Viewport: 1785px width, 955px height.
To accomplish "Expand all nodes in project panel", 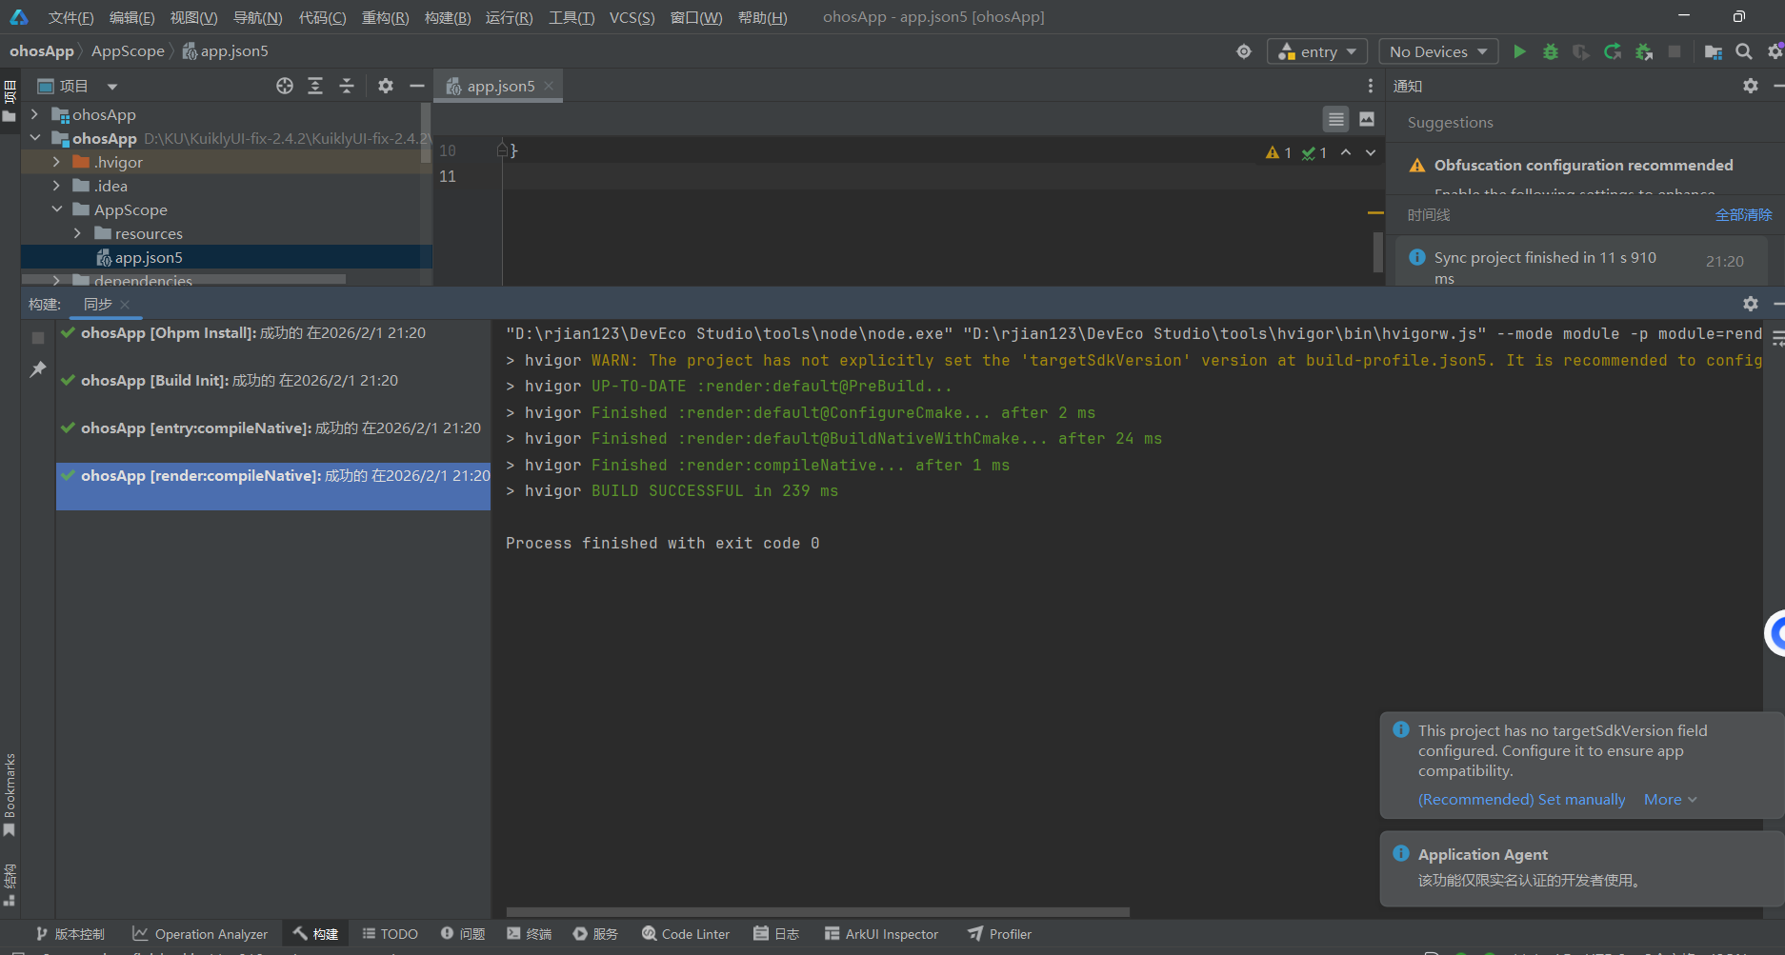I will (315, 86).
